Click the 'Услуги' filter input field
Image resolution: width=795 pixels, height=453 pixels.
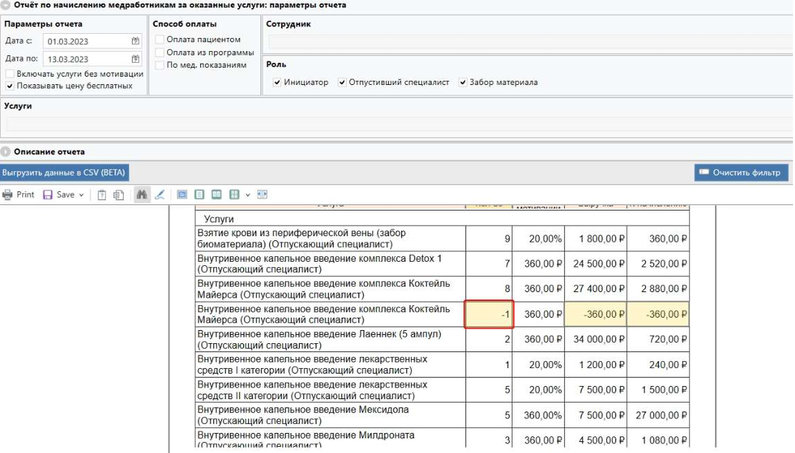pyautogui.click(x=397, y=124)
